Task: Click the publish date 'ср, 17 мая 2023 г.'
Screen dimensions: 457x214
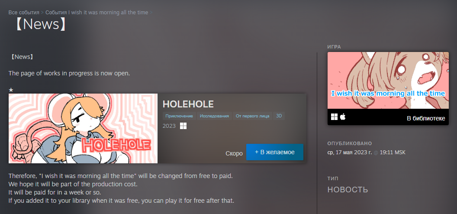Action: pyautogui.click(x=350, y=152)
